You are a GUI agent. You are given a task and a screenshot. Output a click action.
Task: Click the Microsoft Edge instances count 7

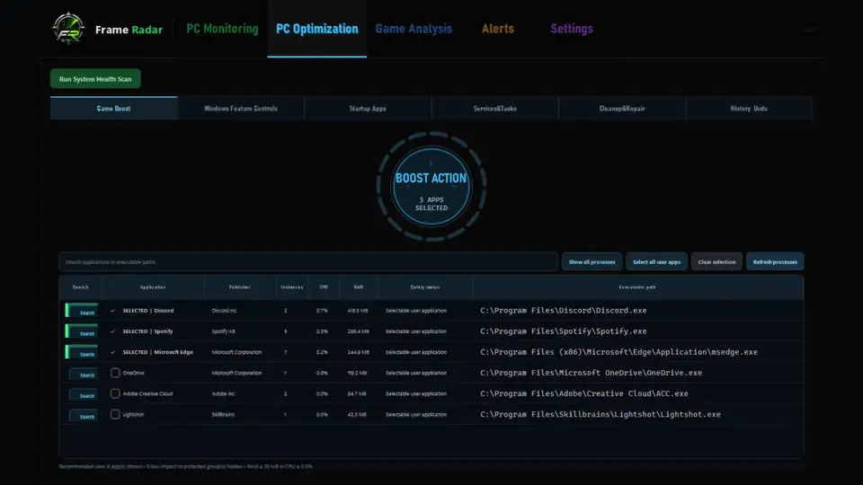pos(285,352)
